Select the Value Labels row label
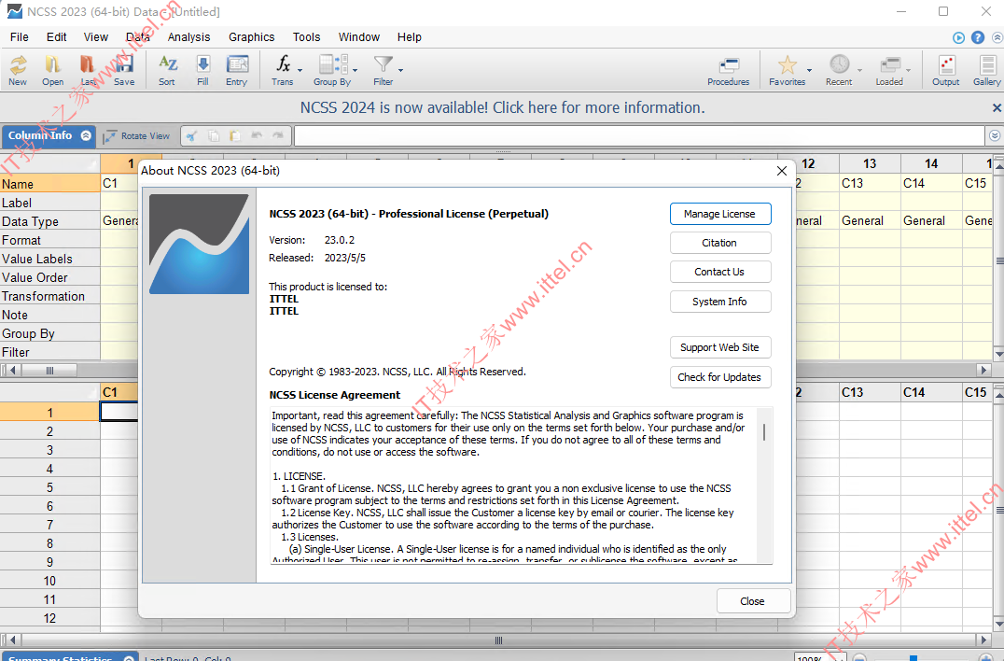This screenshot has height=661, width=1004. [x=50, y=259]
